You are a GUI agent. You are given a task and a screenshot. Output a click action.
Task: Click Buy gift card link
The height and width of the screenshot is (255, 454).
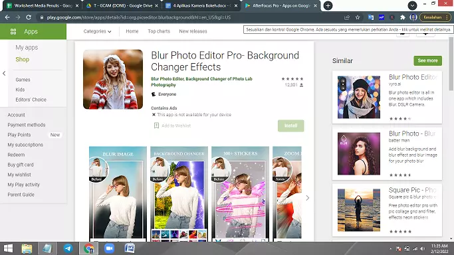coord(21,165)
